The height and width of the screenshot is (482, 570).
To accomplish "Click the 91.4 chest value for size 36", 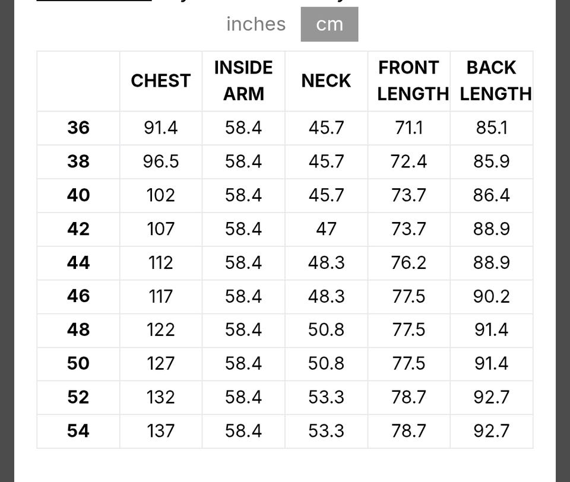I will pos(161,128).
